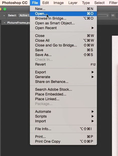The width and height of the screenshot is (118, 156).
Task: Expand the Automate submenu
Action: [x=63, y=112]
